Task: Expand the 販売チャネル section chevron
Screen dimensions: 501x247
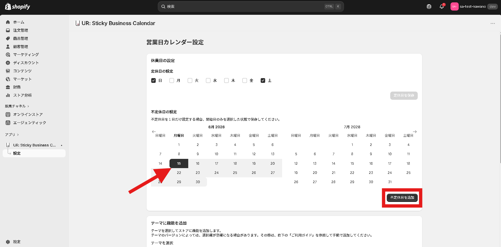Action: [28, 106]
